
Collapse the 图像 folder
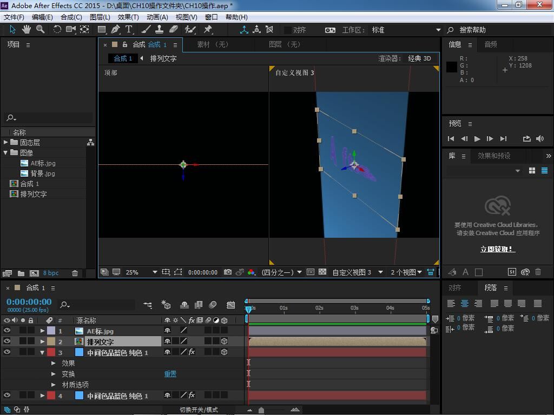coord(5,152)
